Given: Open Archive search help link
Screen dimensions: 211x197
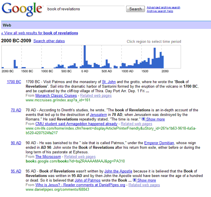Looking at the screenshot, I should pos(160,11).
